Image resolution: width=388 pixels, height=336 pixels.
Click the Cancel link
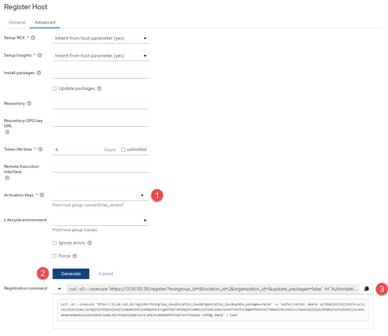pos(106,274)
